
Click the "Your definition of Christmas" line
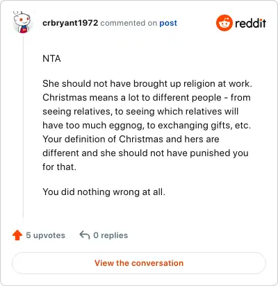131,139
